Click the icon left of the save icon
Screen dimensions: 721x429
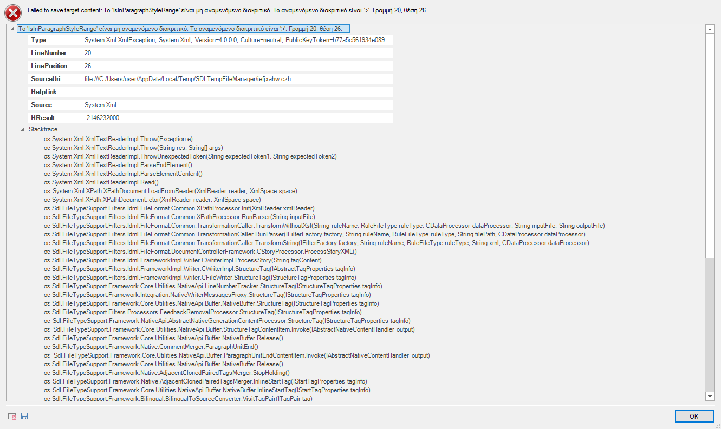[x=12, y=416]
